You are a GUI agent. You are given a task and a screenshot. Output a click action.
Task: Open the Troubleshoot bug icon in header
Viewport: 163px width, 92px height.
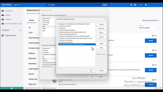tap(131, 5)
